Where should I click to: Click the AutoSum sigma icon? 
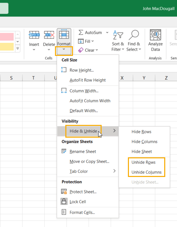81,32
